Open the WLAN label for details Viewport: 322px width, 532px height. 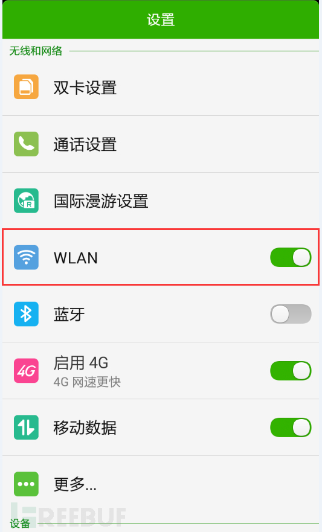(76, 258)
